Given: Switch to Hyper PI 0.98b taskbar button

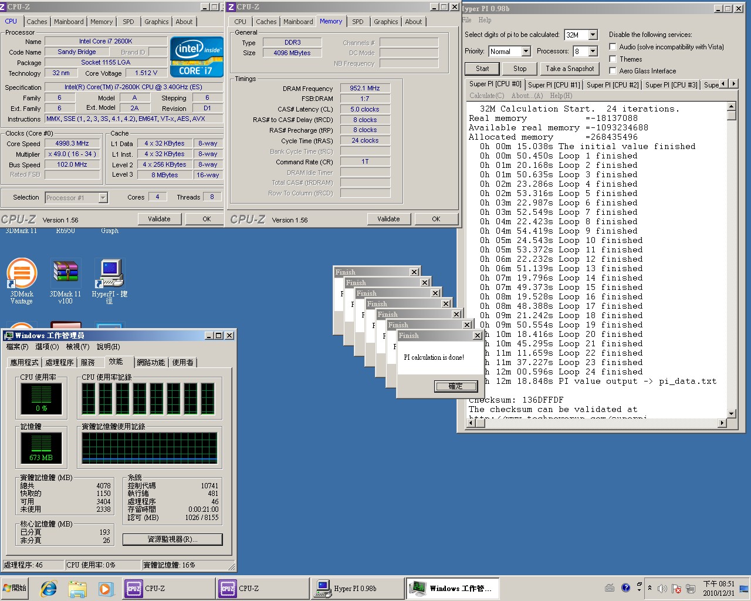Looking at the screenshot, I should (357, 588).
